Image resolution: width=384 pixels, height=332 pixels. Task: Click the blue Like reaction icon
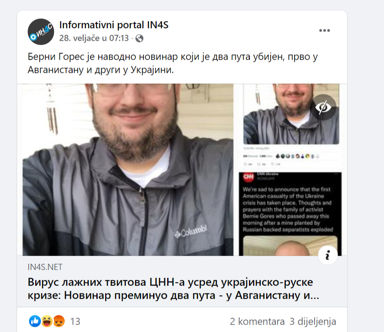(35, 321)
